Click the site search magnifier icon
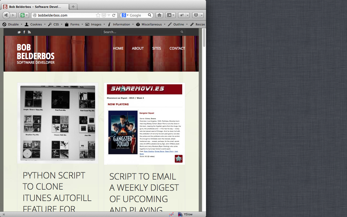Screen dimensions: 347x217 pyautogui.click(x=182, y=32)
